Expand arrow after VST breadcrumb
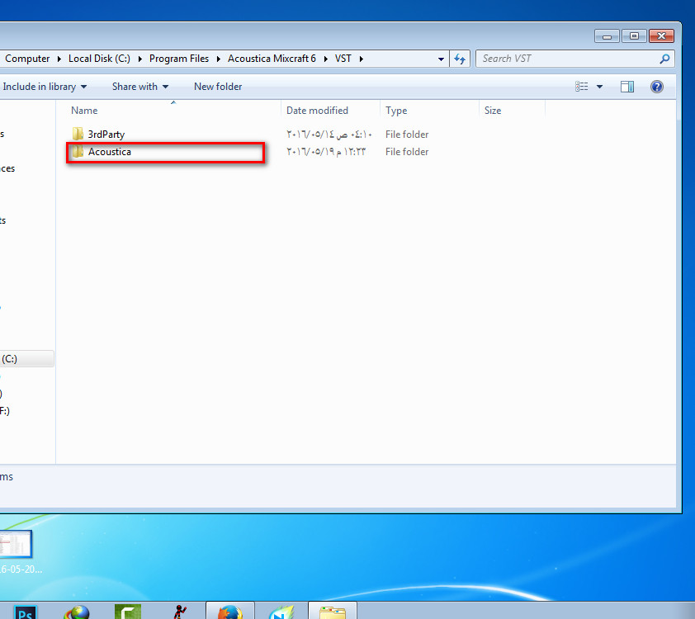695x619 pixels. point(362,59)
